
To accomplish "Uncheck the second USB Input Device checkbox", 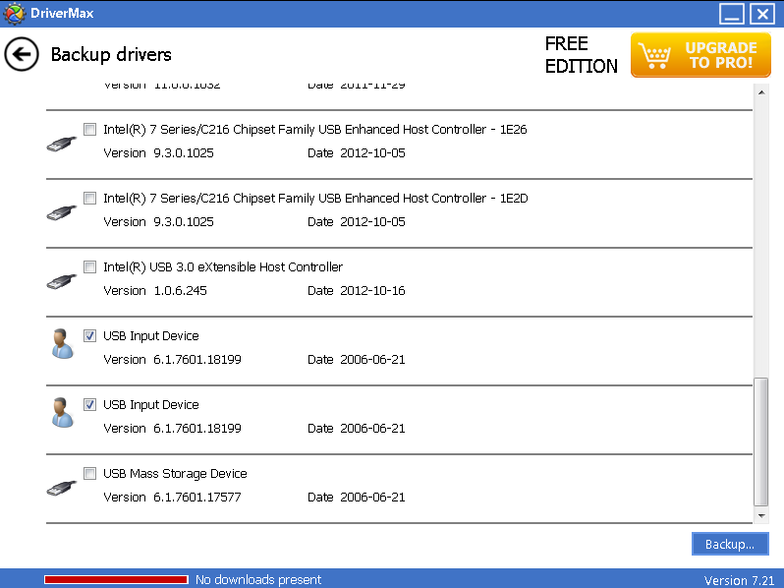I will click(x=90, y=404).
